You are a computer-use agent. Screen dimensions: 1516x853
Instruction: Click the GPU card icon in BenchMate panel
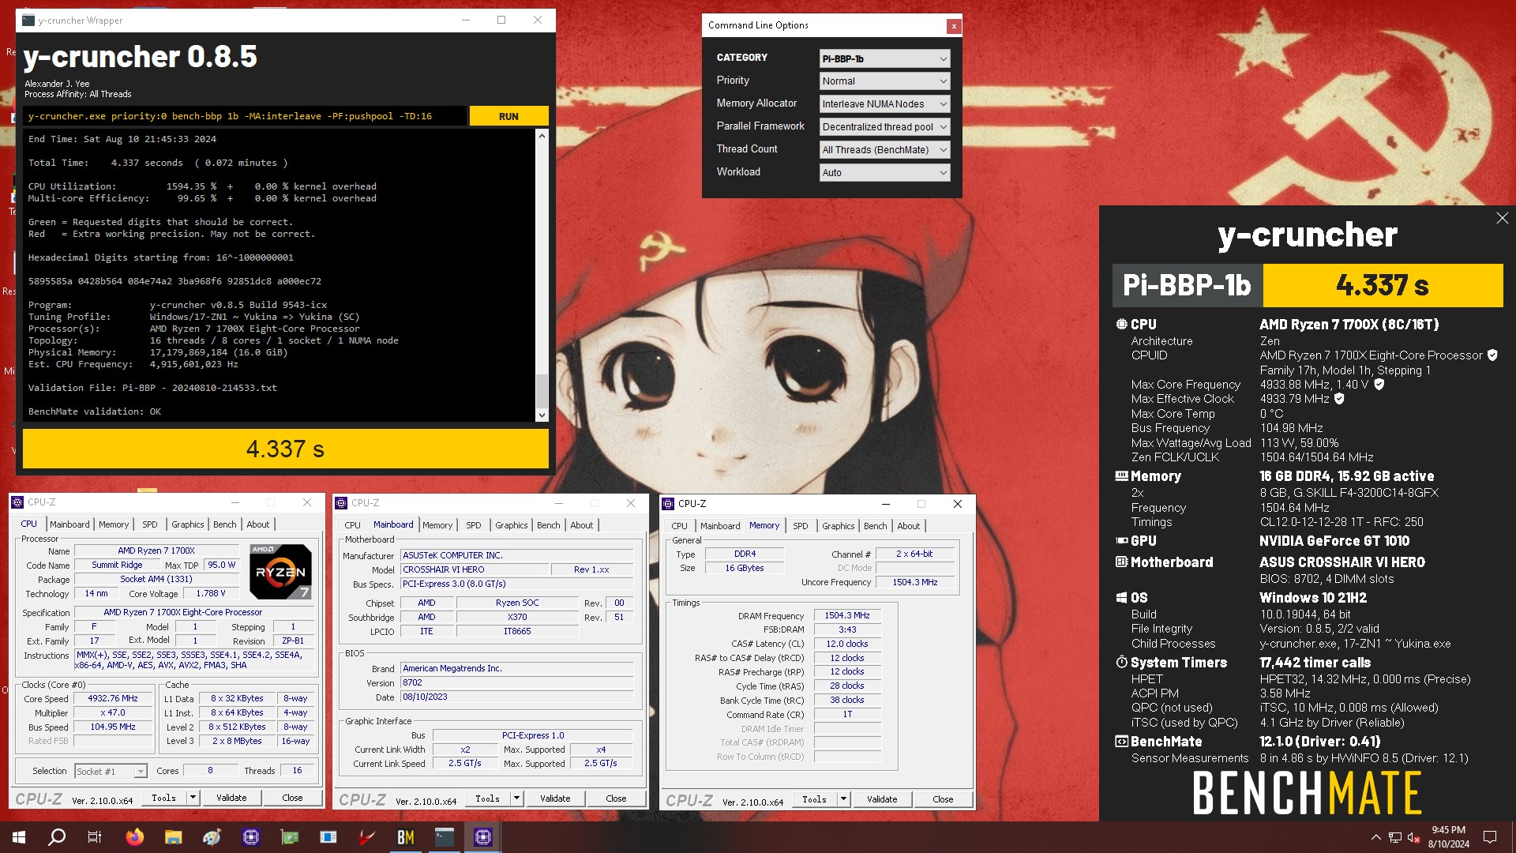click(x=1121, y=541)
